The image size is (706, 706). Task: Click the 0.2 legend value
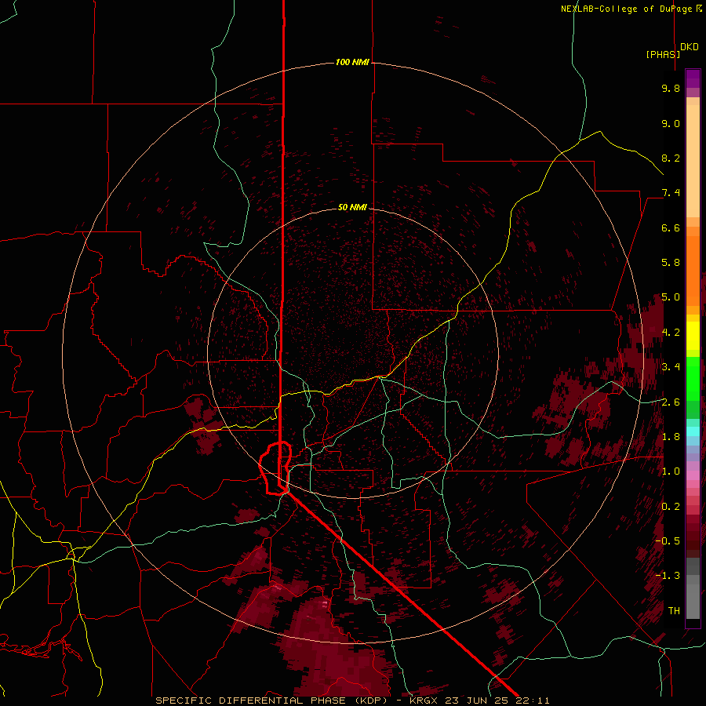click(671, 507)
